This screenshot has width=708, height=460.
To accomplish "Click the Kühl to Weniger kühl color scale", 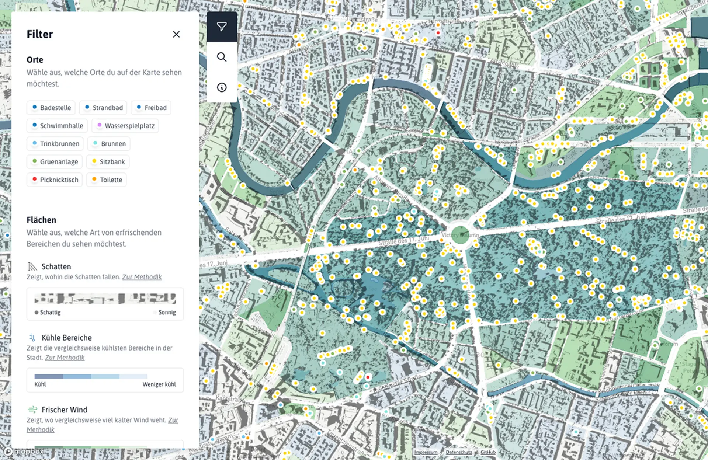I will tap(91, 376).
